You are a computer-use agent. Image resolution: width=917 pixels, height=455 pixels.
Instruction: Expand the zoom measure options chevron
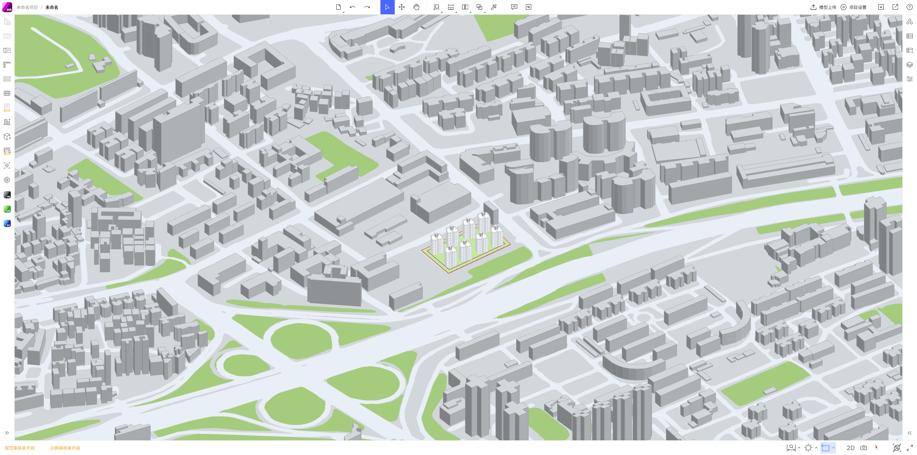point(799,448)
